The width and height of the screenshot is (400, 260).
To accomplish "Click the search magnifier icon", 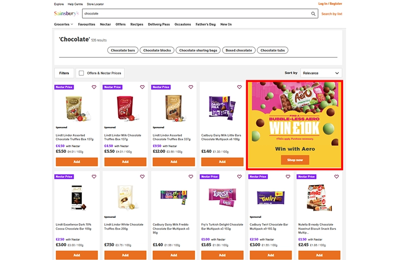I will tap(313, 14).
